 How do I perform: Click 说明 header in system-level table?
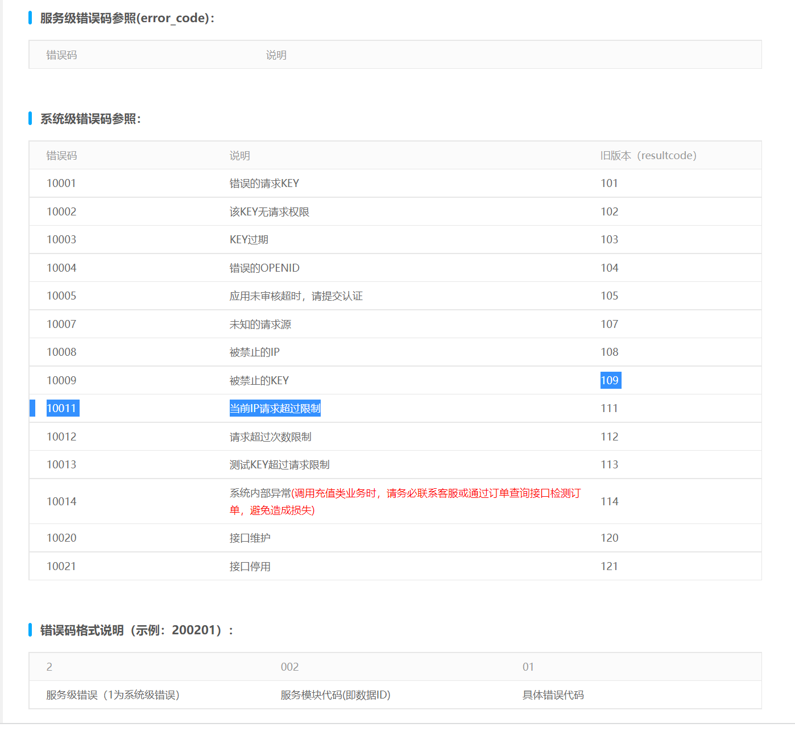click(240, 156)
